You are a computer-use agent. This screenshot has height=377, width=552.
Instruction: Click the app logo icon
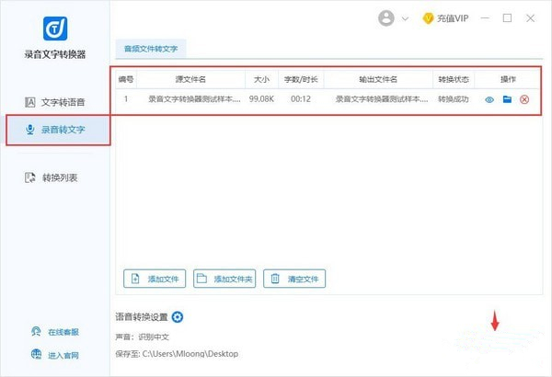[55, 29]
